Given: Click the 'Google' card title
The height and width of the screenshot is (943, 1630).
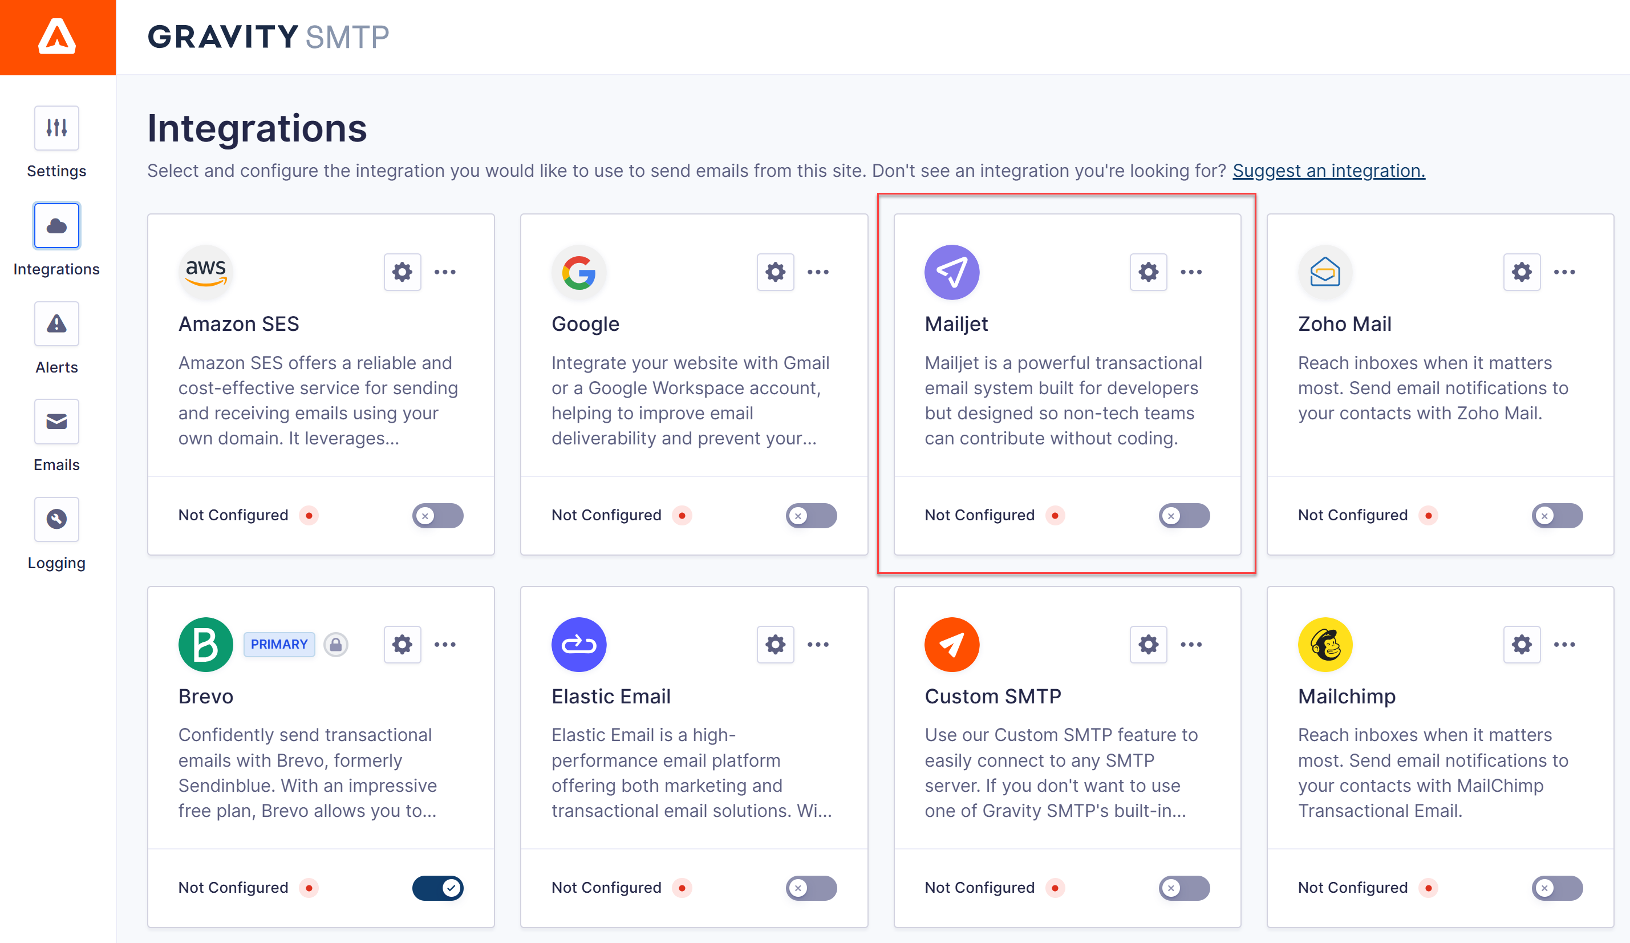Looking at the screenshot, I should [585, 323].
